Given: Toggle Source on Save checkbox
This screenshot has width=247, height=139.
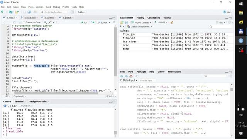Looking at the screenshot, I should (x=24, y=22).
